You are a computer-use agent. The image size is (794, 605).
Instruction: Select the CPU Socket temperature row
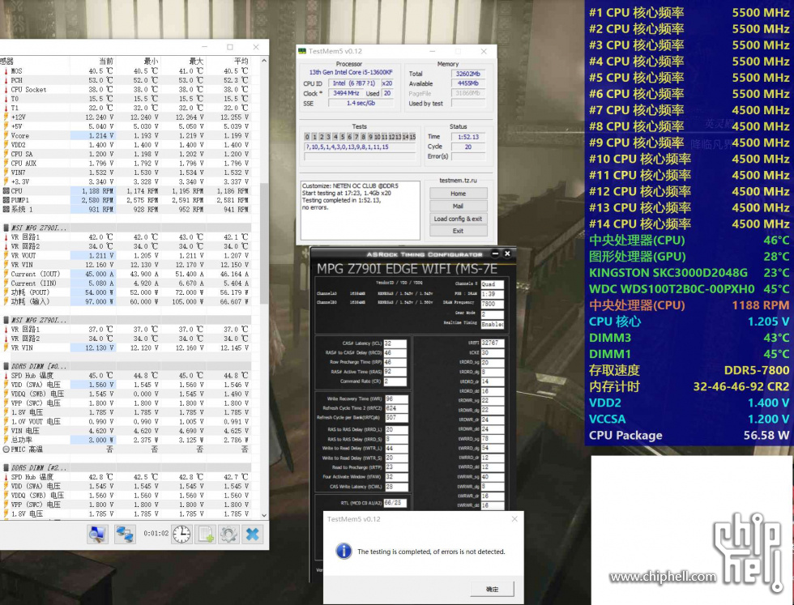(x=126, y=90)
